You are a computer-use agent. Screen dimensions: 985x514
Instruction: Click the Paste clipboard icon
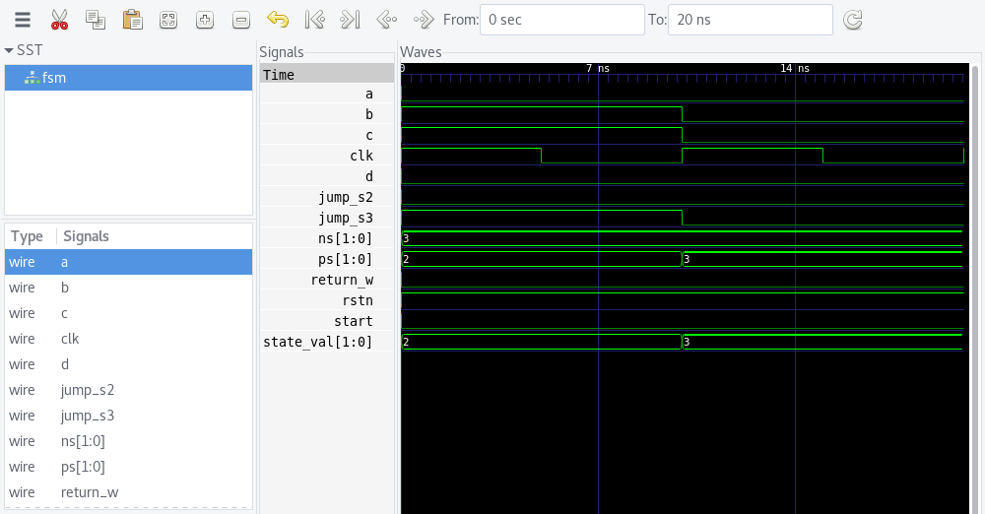click(132, 20)
